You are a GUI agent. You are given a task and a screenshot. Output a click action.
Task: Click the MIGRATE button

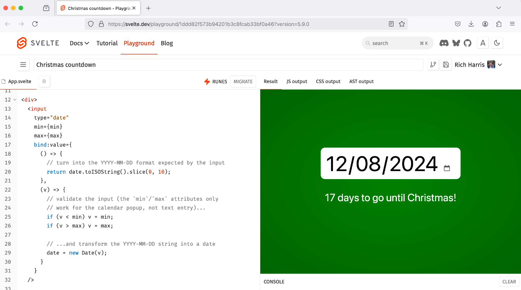(243, 81)
